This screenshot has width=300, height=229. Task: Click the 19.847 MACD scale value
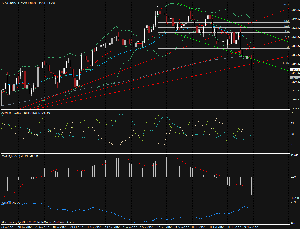point(294,155)
